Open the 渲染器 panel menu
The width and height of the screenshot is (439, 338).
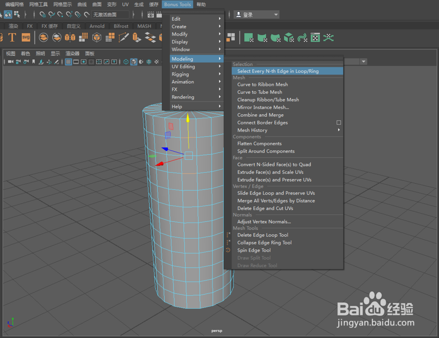(x=72, y=53)
